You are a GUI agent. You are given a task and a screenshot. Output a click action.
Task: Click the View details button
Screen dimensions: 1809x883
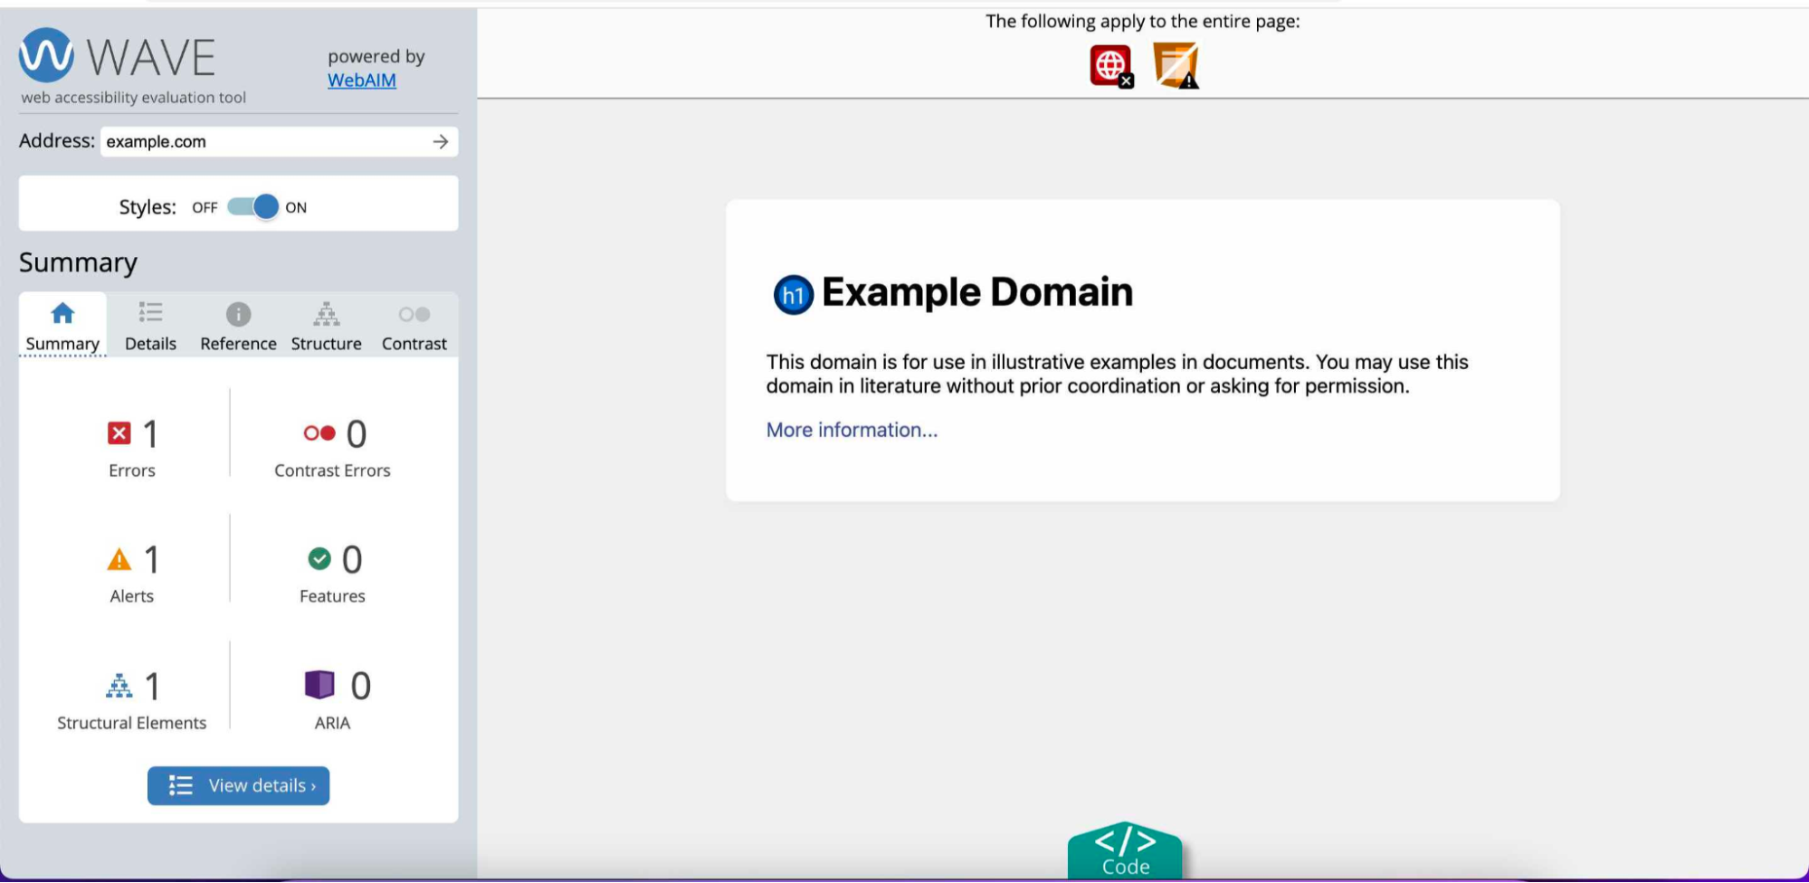point(239,785)
